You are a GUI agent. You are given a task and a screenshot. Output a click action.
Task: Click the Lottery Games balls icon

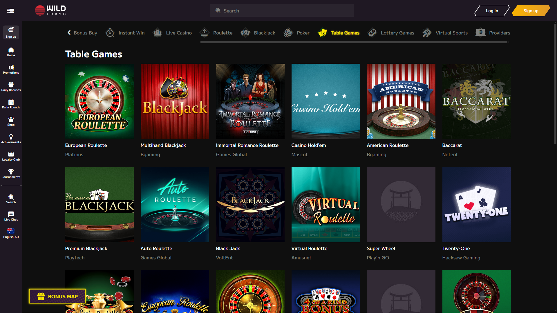click(372, 33)
